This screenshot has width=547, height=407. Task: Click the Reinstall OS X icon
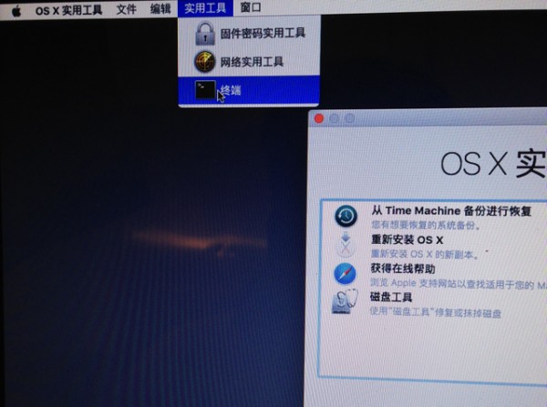tap(346, 245)
